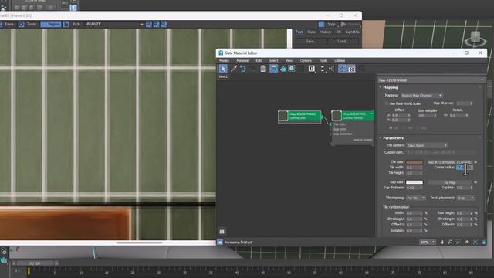Click the Pick button in frame buffer toolbar

click(x=76, y=24)
